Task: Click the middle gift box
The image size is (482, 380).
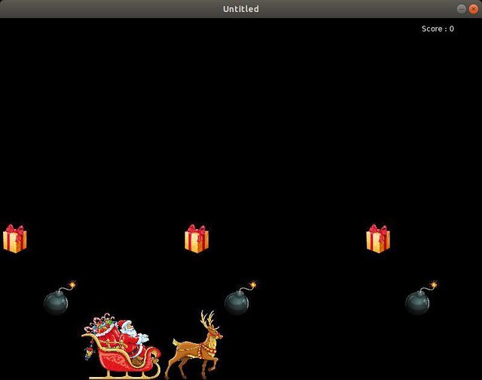Action: click(197, 239)
